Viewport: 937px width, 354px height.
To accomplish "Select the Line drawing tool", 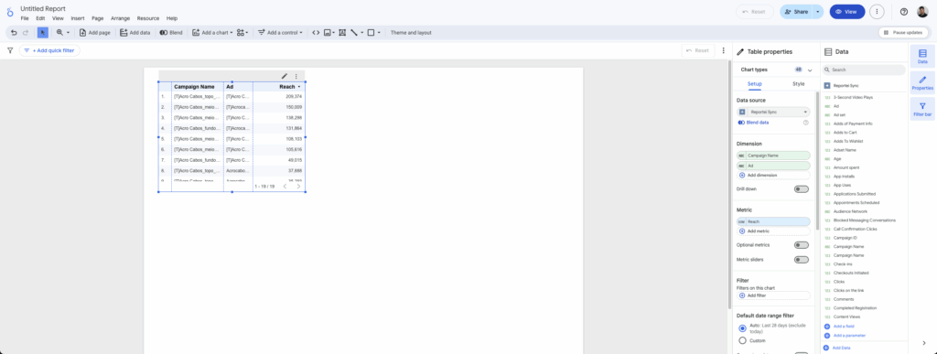I will tap(354, 33).
